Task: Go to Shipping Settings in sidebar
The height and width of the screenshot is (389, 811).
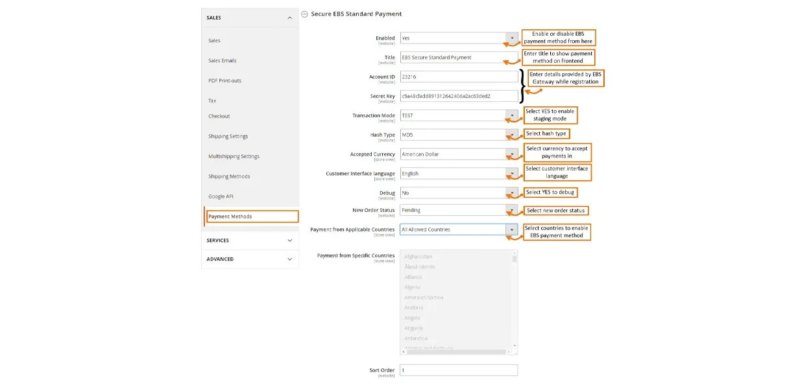Action: 228,137
